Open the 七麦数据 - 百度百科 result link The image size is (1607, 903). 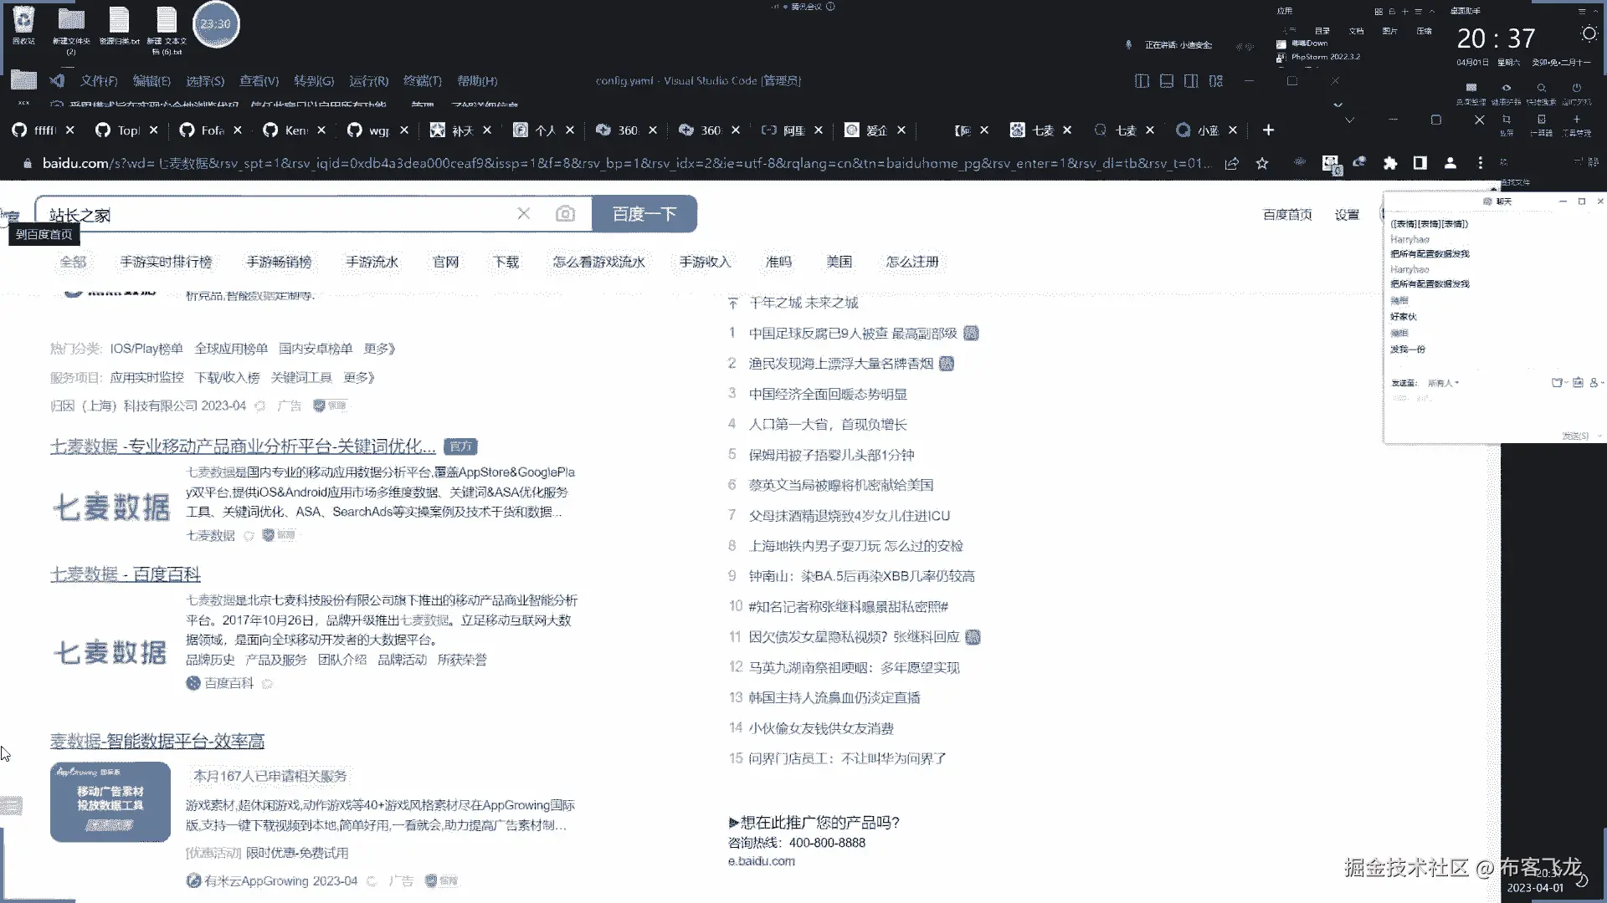(126, 574)
